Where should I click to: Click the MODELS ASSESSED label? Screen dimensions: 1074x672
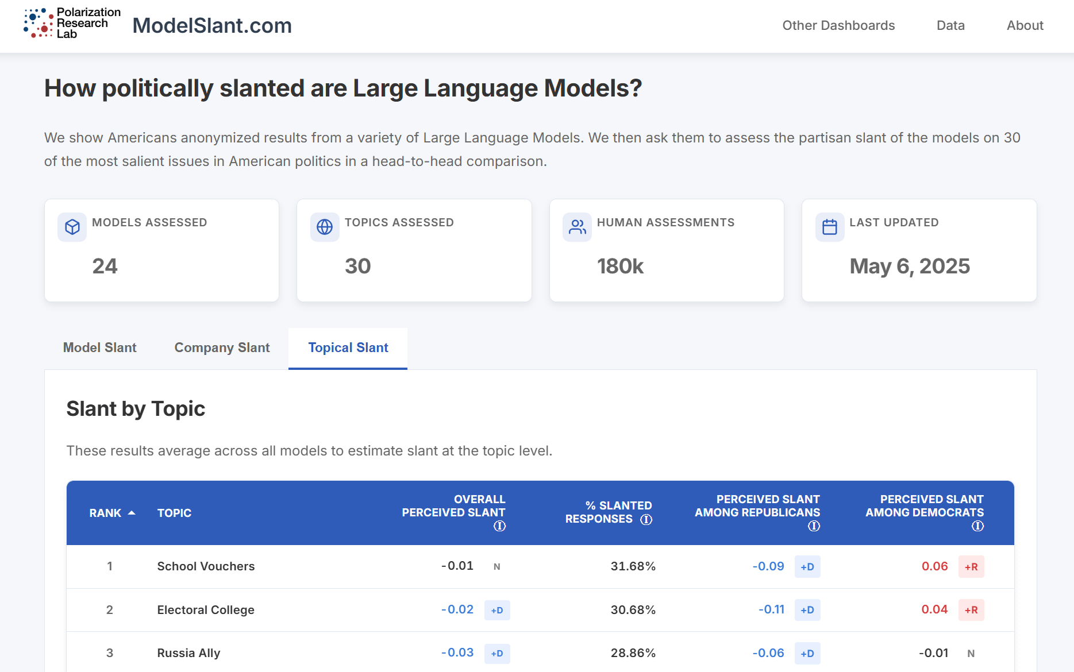tap(149, 222)
